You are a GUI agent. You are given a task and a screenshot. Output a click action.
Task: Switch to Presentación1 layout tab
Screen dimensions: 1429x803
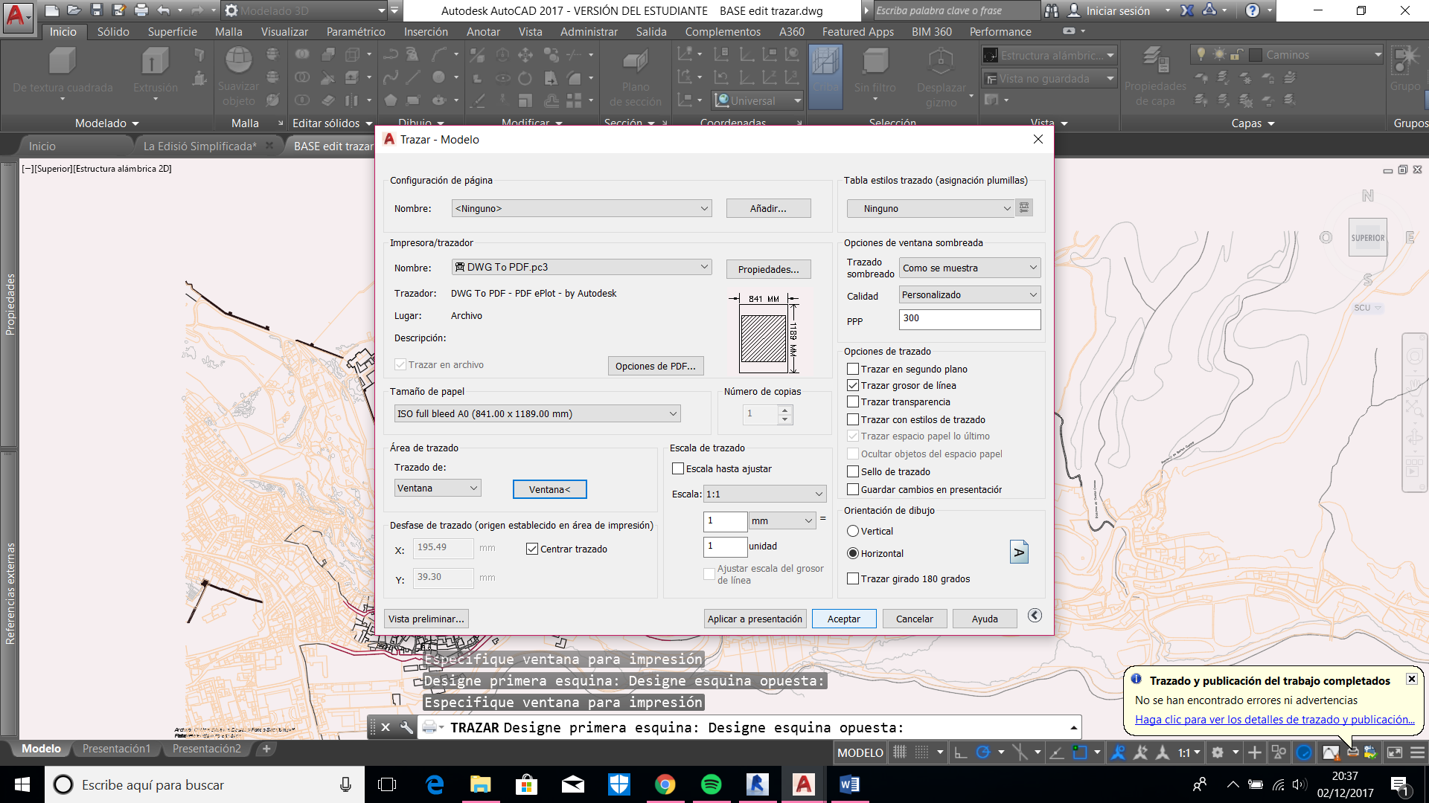coord(116,749)
